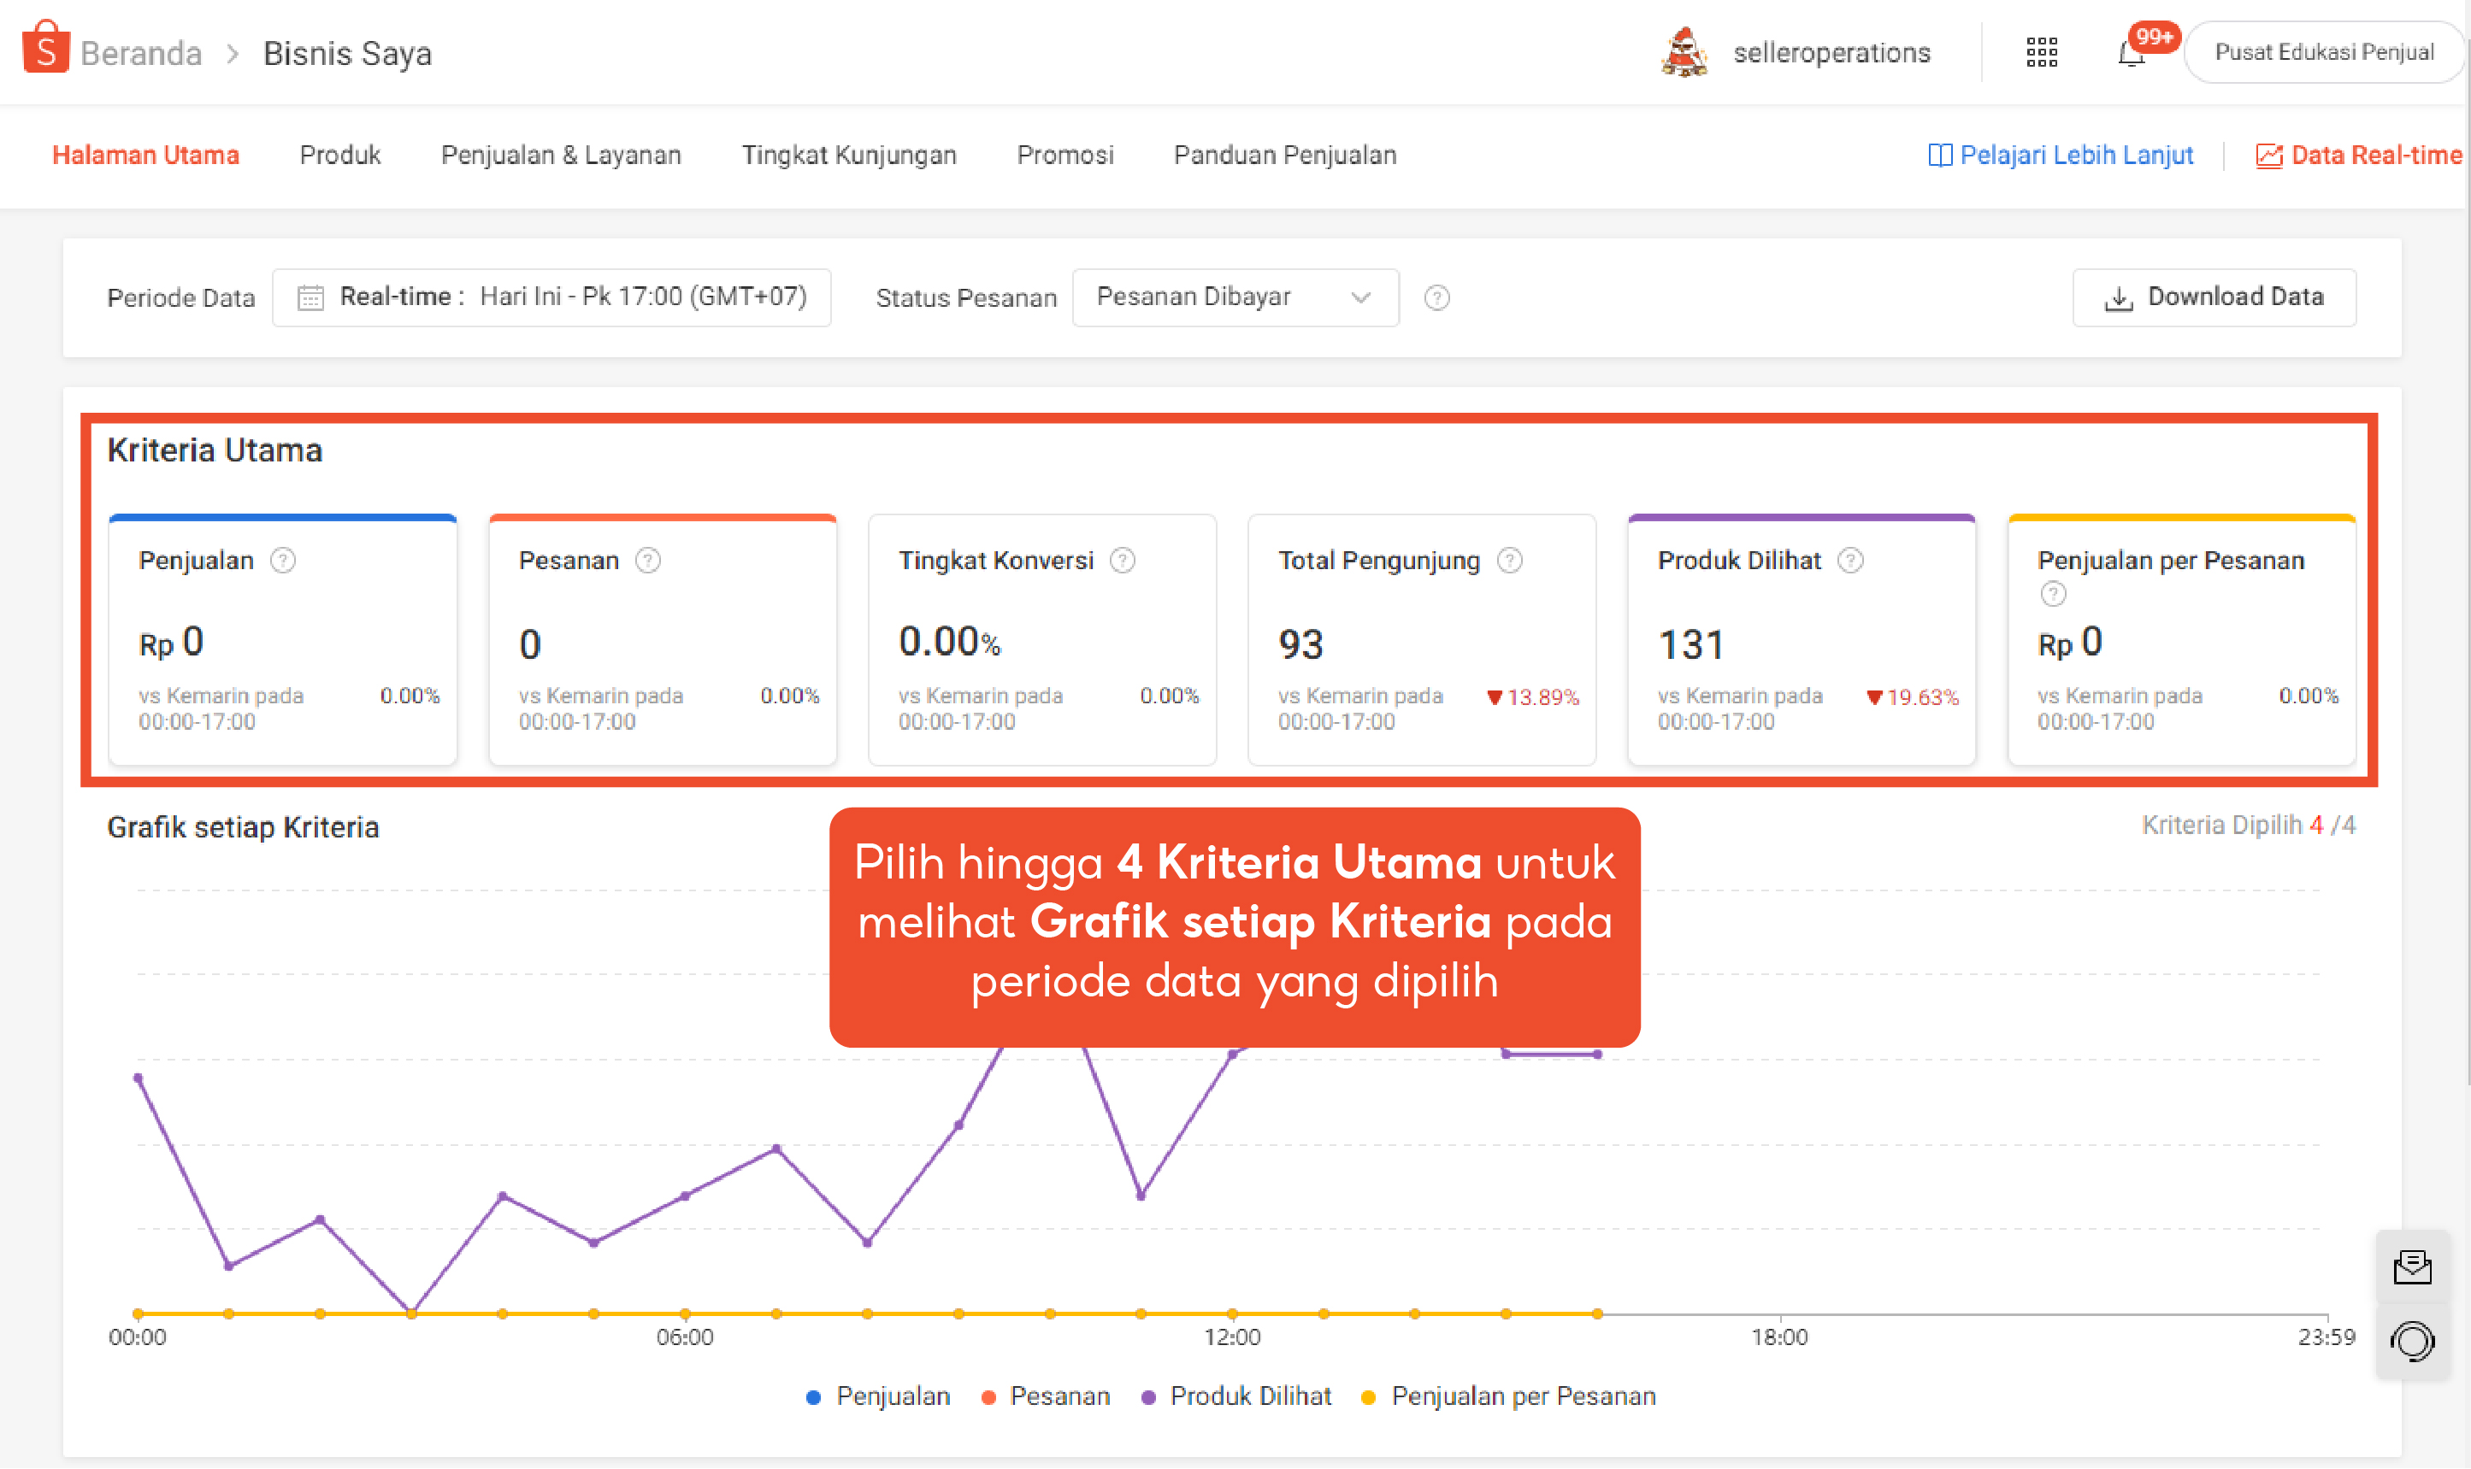Click the calendar icon in Periode Data
Image resolution: width=2471 pixels, height=1469 pixels.
click(x=310, y=297)
